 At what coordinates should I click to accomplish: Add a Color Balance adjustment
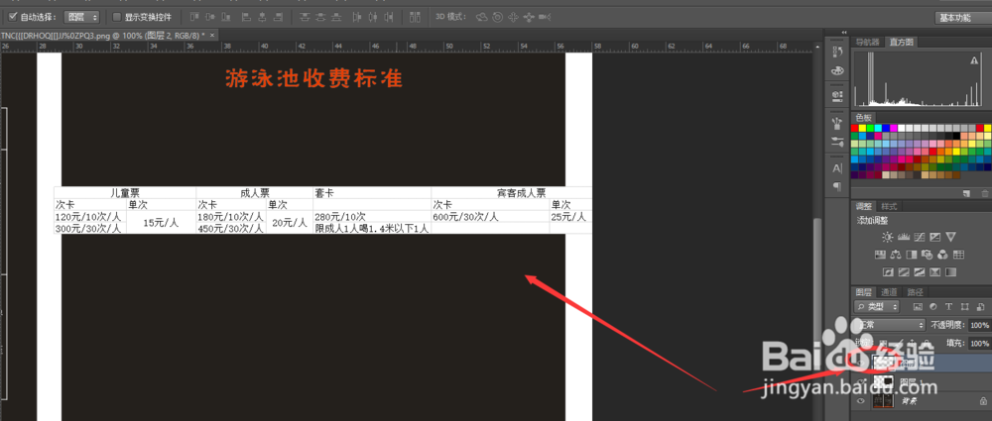pos(896,255)
